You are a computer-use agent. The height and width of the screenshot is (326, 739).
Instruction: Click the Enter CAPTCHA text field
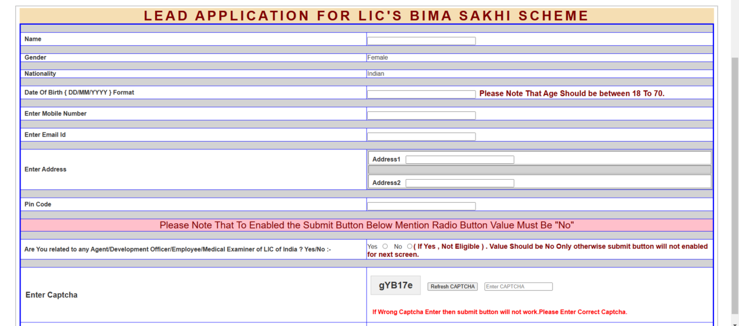click(519, 287)
